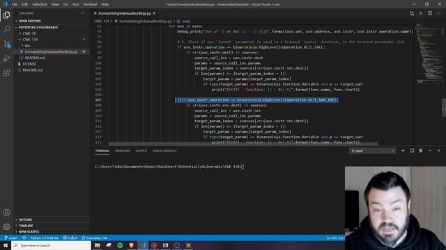Open the Extensions view

coord(6,73)
